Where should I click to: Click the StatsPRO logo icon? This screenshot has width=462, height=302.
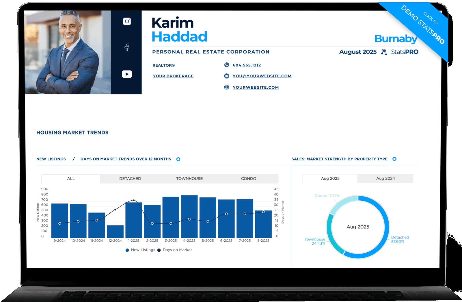pyautogui.click(x=384, y=52)
